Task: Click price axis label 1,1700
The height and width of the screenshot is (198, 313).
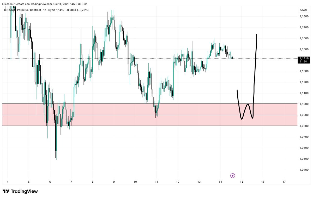Action: click(x=304, y=27)
